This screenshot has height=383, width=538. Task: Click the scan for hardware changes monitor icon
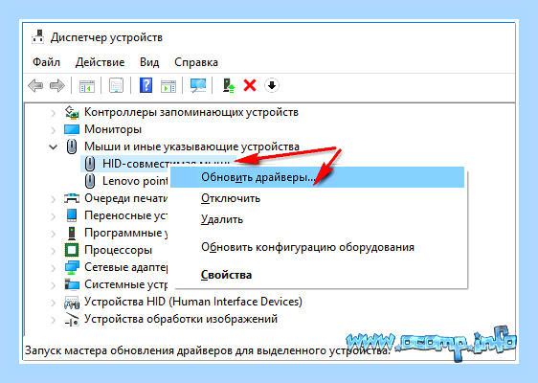[x=198, y=85]
